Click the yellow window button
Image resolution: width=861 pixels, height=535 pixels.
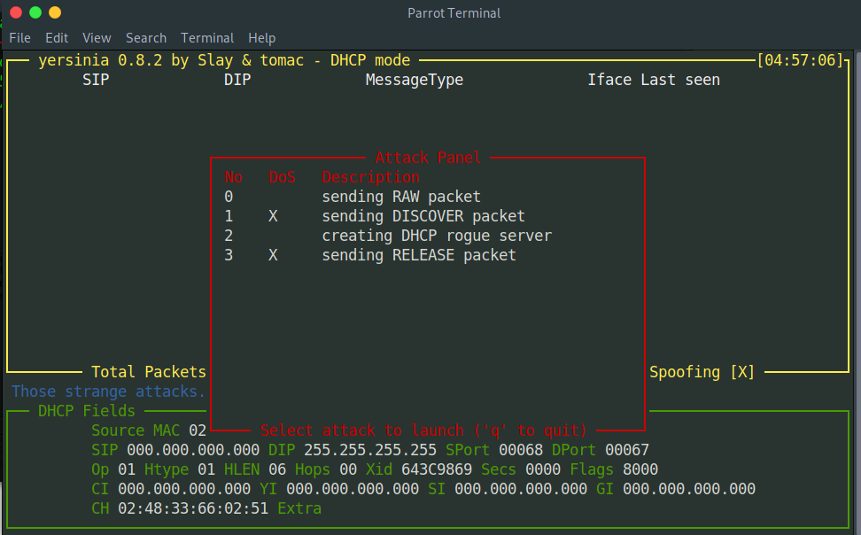pos(55,12)
